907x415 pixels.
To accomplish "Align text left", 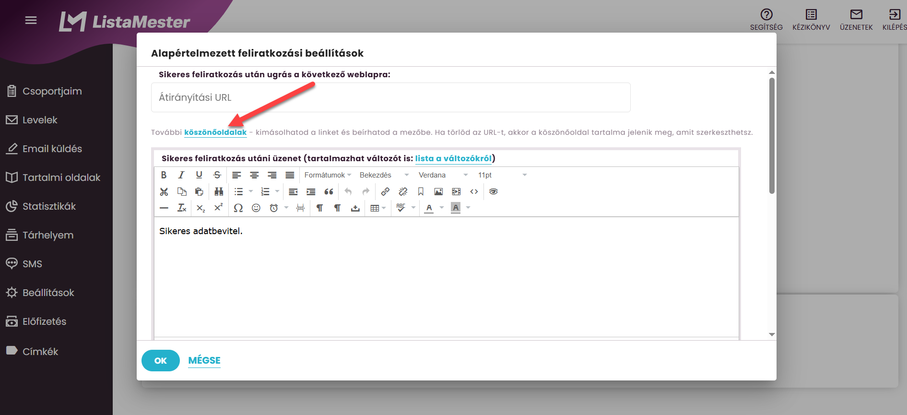I will tap(236, 175).
